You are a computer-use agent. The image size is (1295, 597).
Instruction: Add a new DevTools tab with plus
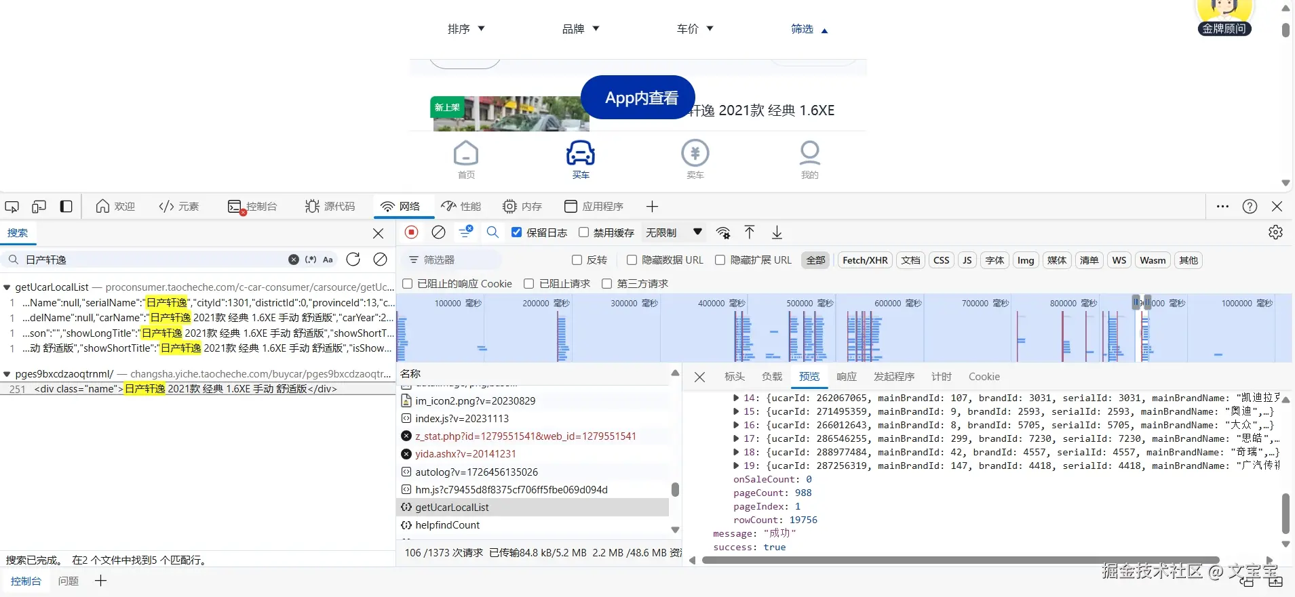pos(652,207)
